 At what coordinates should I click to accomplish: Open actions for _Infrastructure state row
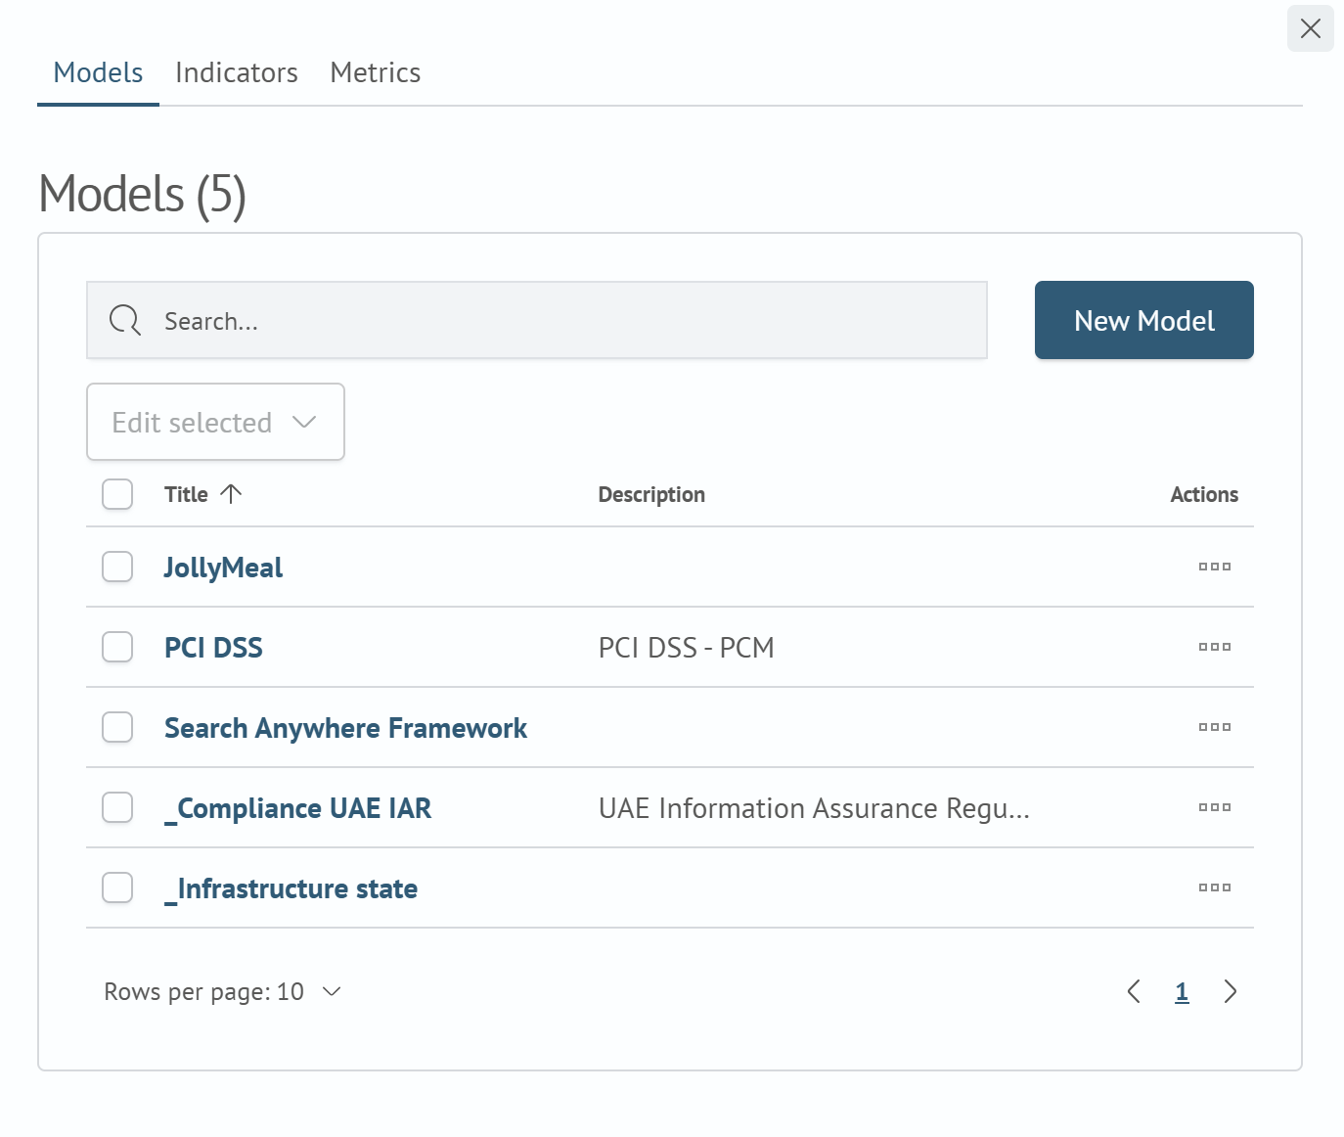(x=1214, y=887)
